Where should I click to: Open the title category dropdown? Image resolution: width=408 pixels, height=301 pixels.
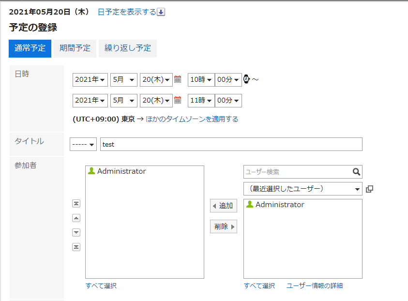point(83,144)
